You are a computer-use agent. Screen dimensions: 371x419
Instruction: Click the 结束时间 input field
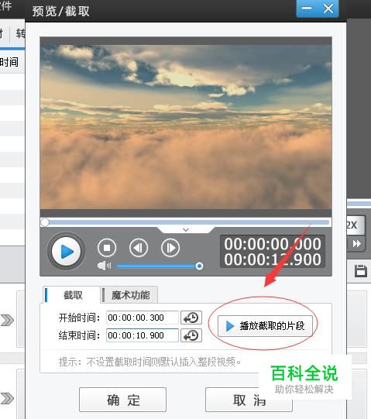[x=143, y=335]
